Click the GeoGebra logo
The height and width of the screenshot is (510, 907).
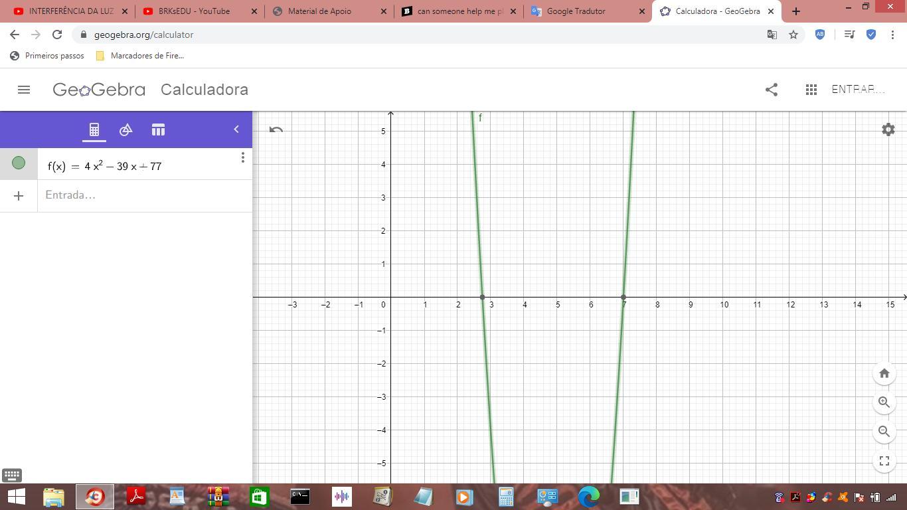tap(99, 90)
